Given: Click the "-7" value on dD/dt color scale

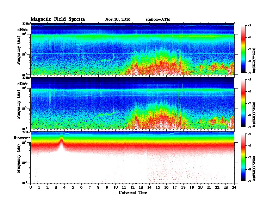Looking at the screenshot, I should pos(249,103).
